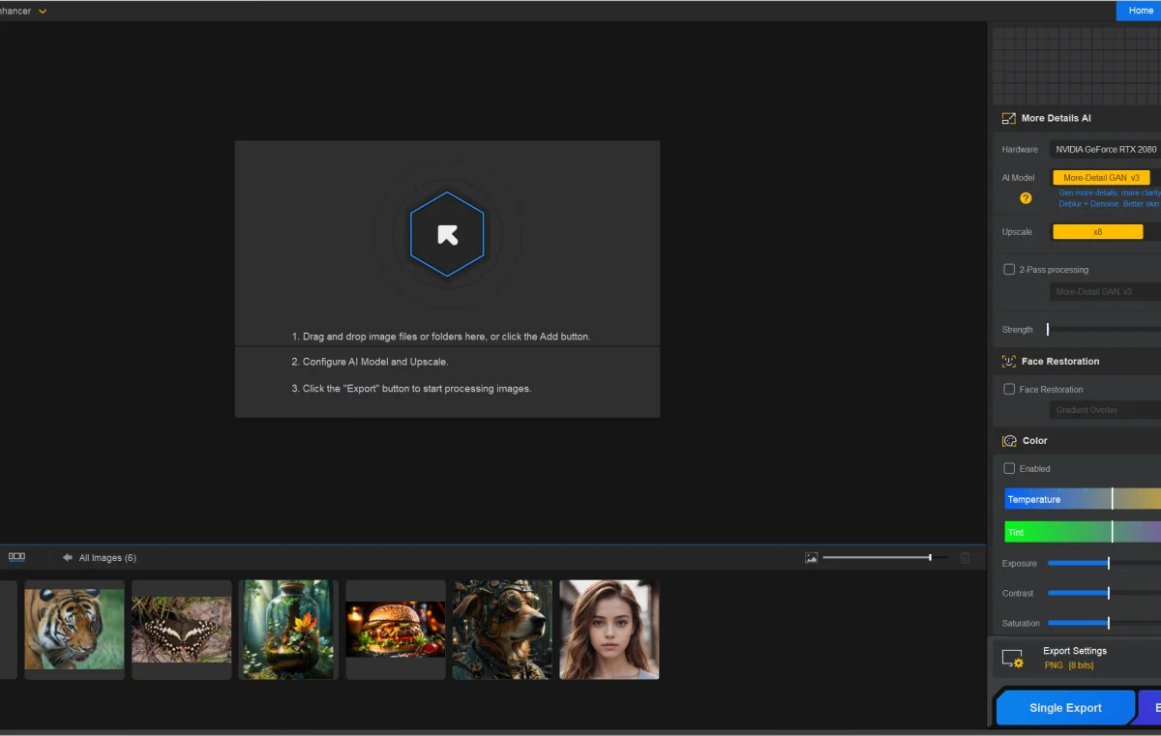This screenshot has width=1161, height=736.
Task: Check the Color Enabled checkbox
Action: point(1009,469)
